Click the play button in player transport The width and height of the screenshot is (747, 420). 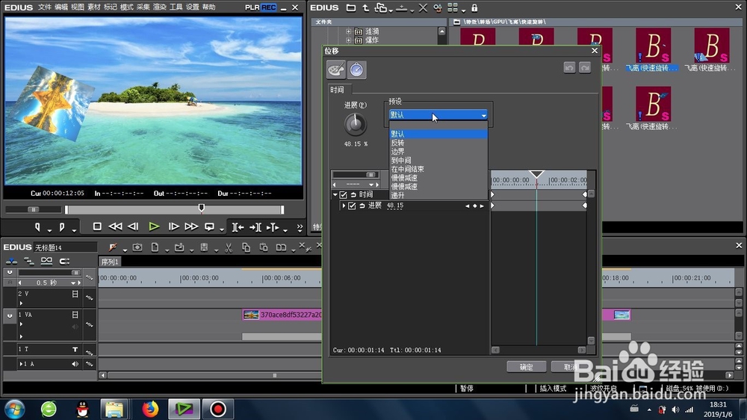[154, 227]
